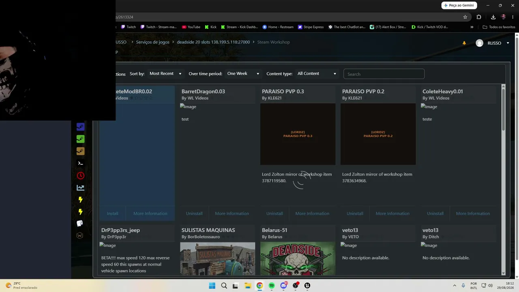This screenshot has width=519, height=292.
Task: Click the upper yellow lightning bolt icon
Action: [x=80, y=200]
